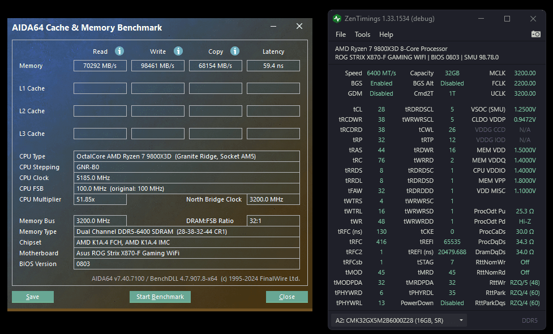Click the tREFI (ns) value 20479.688
Viewport: 553px width, 334px height.
tap(452, 252)
